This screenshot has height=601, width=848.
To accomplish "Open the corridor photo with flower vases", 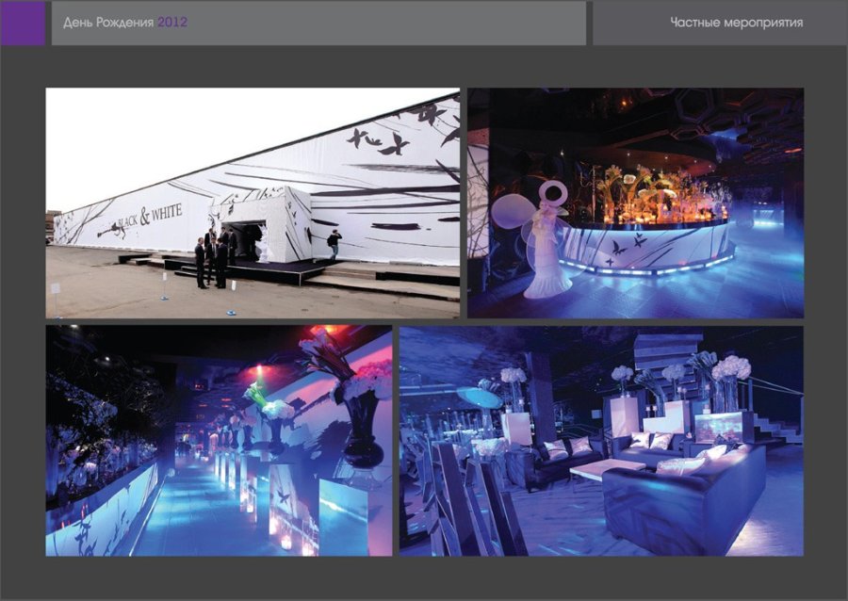I will (x=219, y=441).
